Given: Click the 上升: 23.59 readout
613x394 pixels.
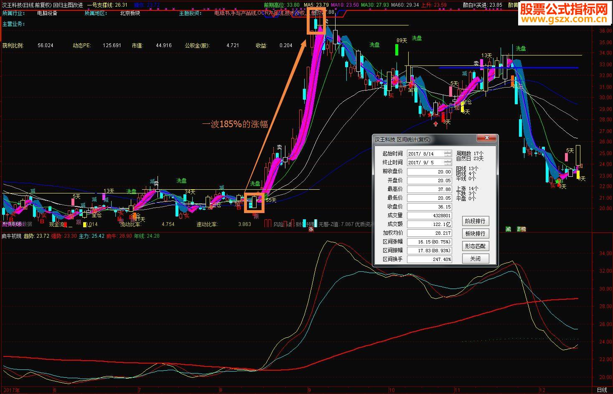Looking at the screenshot, I should click(x=434, y=5).
